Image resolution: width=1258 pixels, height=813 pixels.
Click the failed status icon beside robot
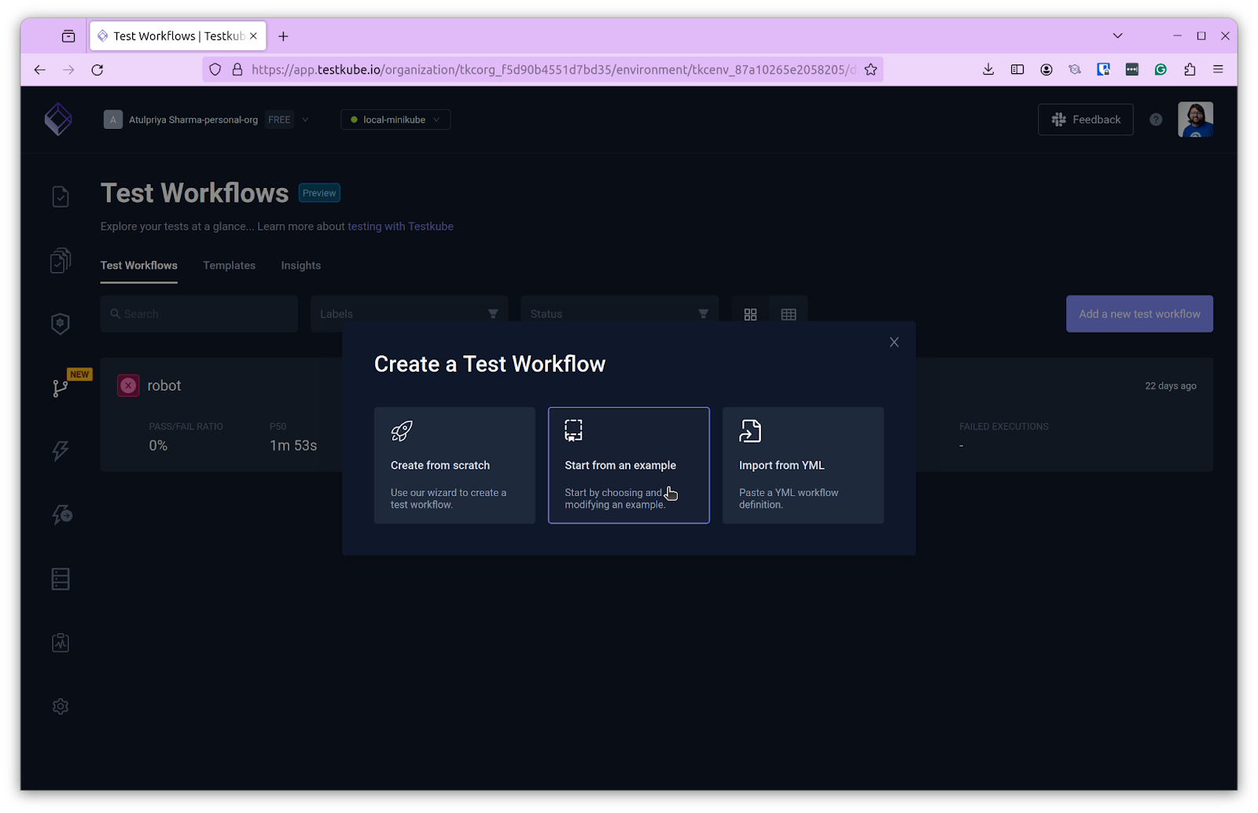point(128,385)
